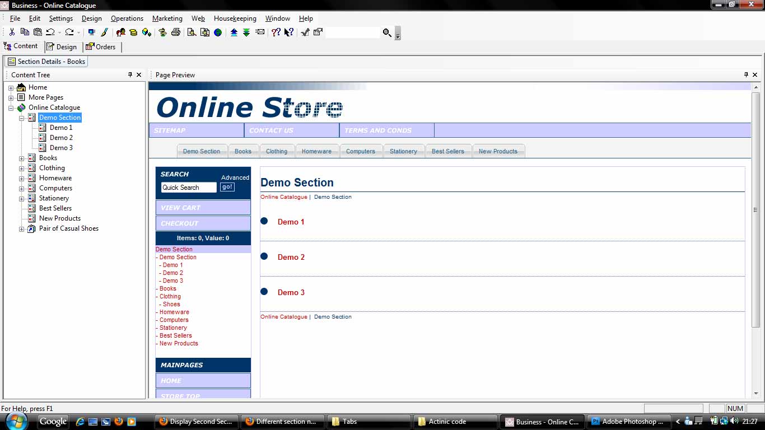Viewport: 765px width, 430px height.
Task: Click the globe web preview icon
Action: click(x=217, y=32)
